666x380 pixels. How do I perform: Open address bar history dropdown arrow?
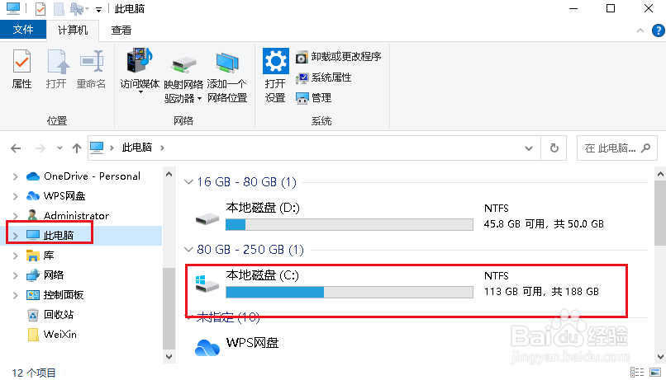[x=528, y=148]
